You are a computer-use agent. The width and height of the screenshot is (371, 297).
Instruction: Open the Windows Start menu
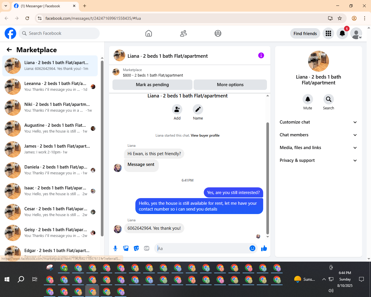tap(7, 279)
